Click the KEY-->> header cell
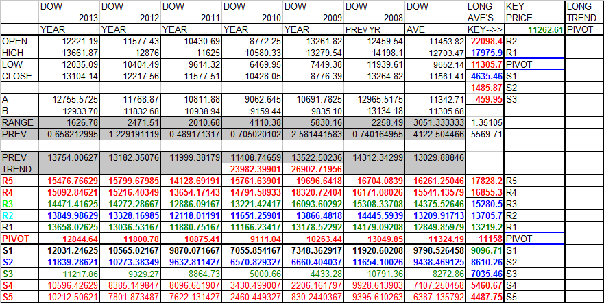Viewport: 604px width, 303px height. click(485, 30)
